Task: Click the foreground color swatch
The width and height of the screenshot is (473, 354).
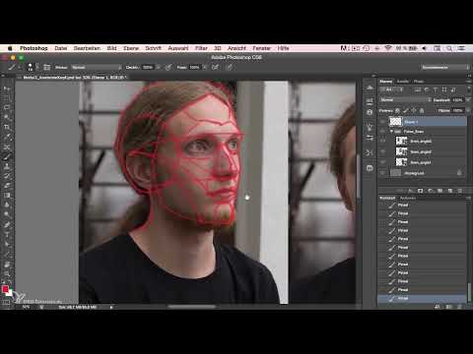Action: [5, 289]
